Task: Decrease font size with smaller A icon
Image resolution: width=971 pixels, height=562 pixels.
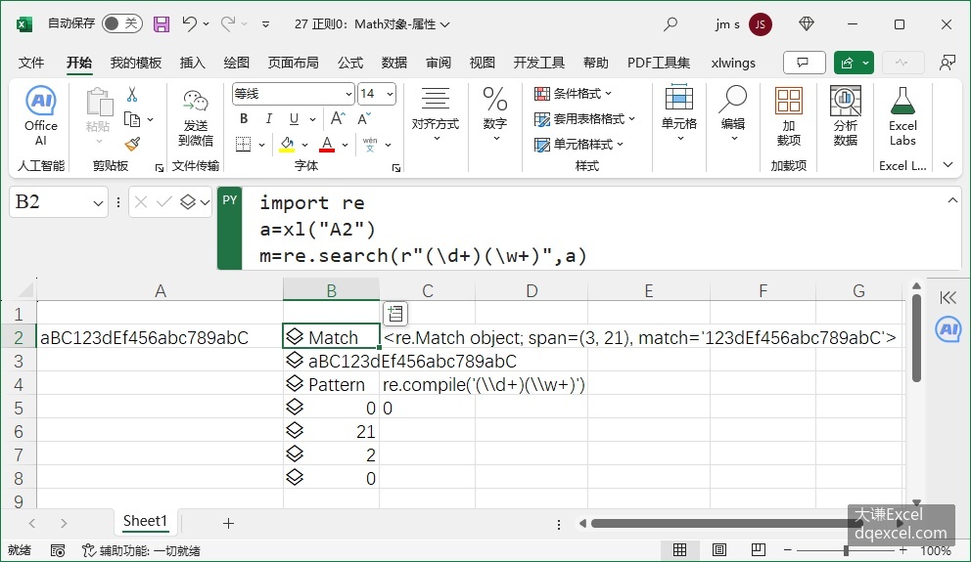Action: click(x=364, y=118)
